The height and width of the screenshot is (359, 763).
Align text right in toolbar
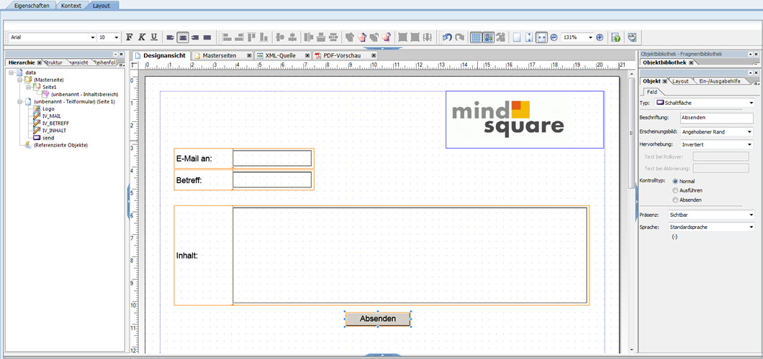[194, 37]
